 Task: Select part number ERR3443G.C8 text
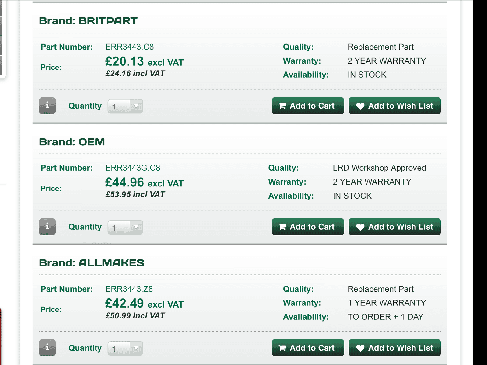tap(133, 168)
